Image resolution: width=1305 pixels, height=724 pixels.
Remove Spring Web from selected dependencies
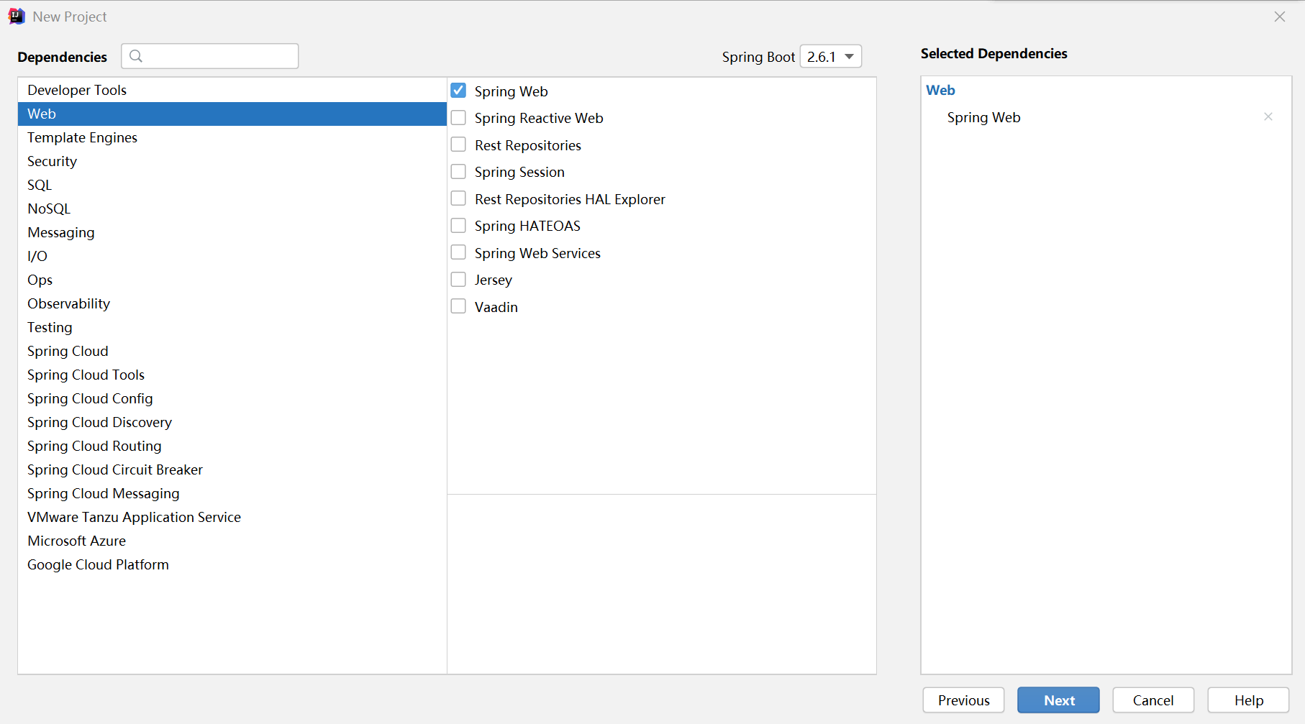coord(1268,116)
